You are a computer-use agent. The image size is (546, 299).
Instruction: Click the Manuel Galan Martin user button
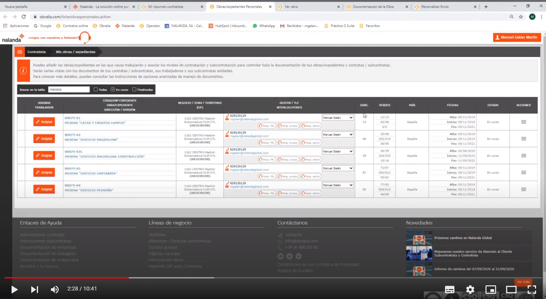tap(516, 38)
